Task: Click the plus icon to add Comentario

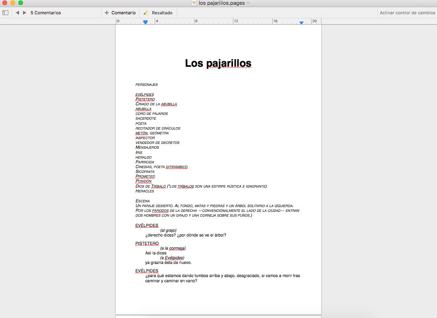Action: 106,13
